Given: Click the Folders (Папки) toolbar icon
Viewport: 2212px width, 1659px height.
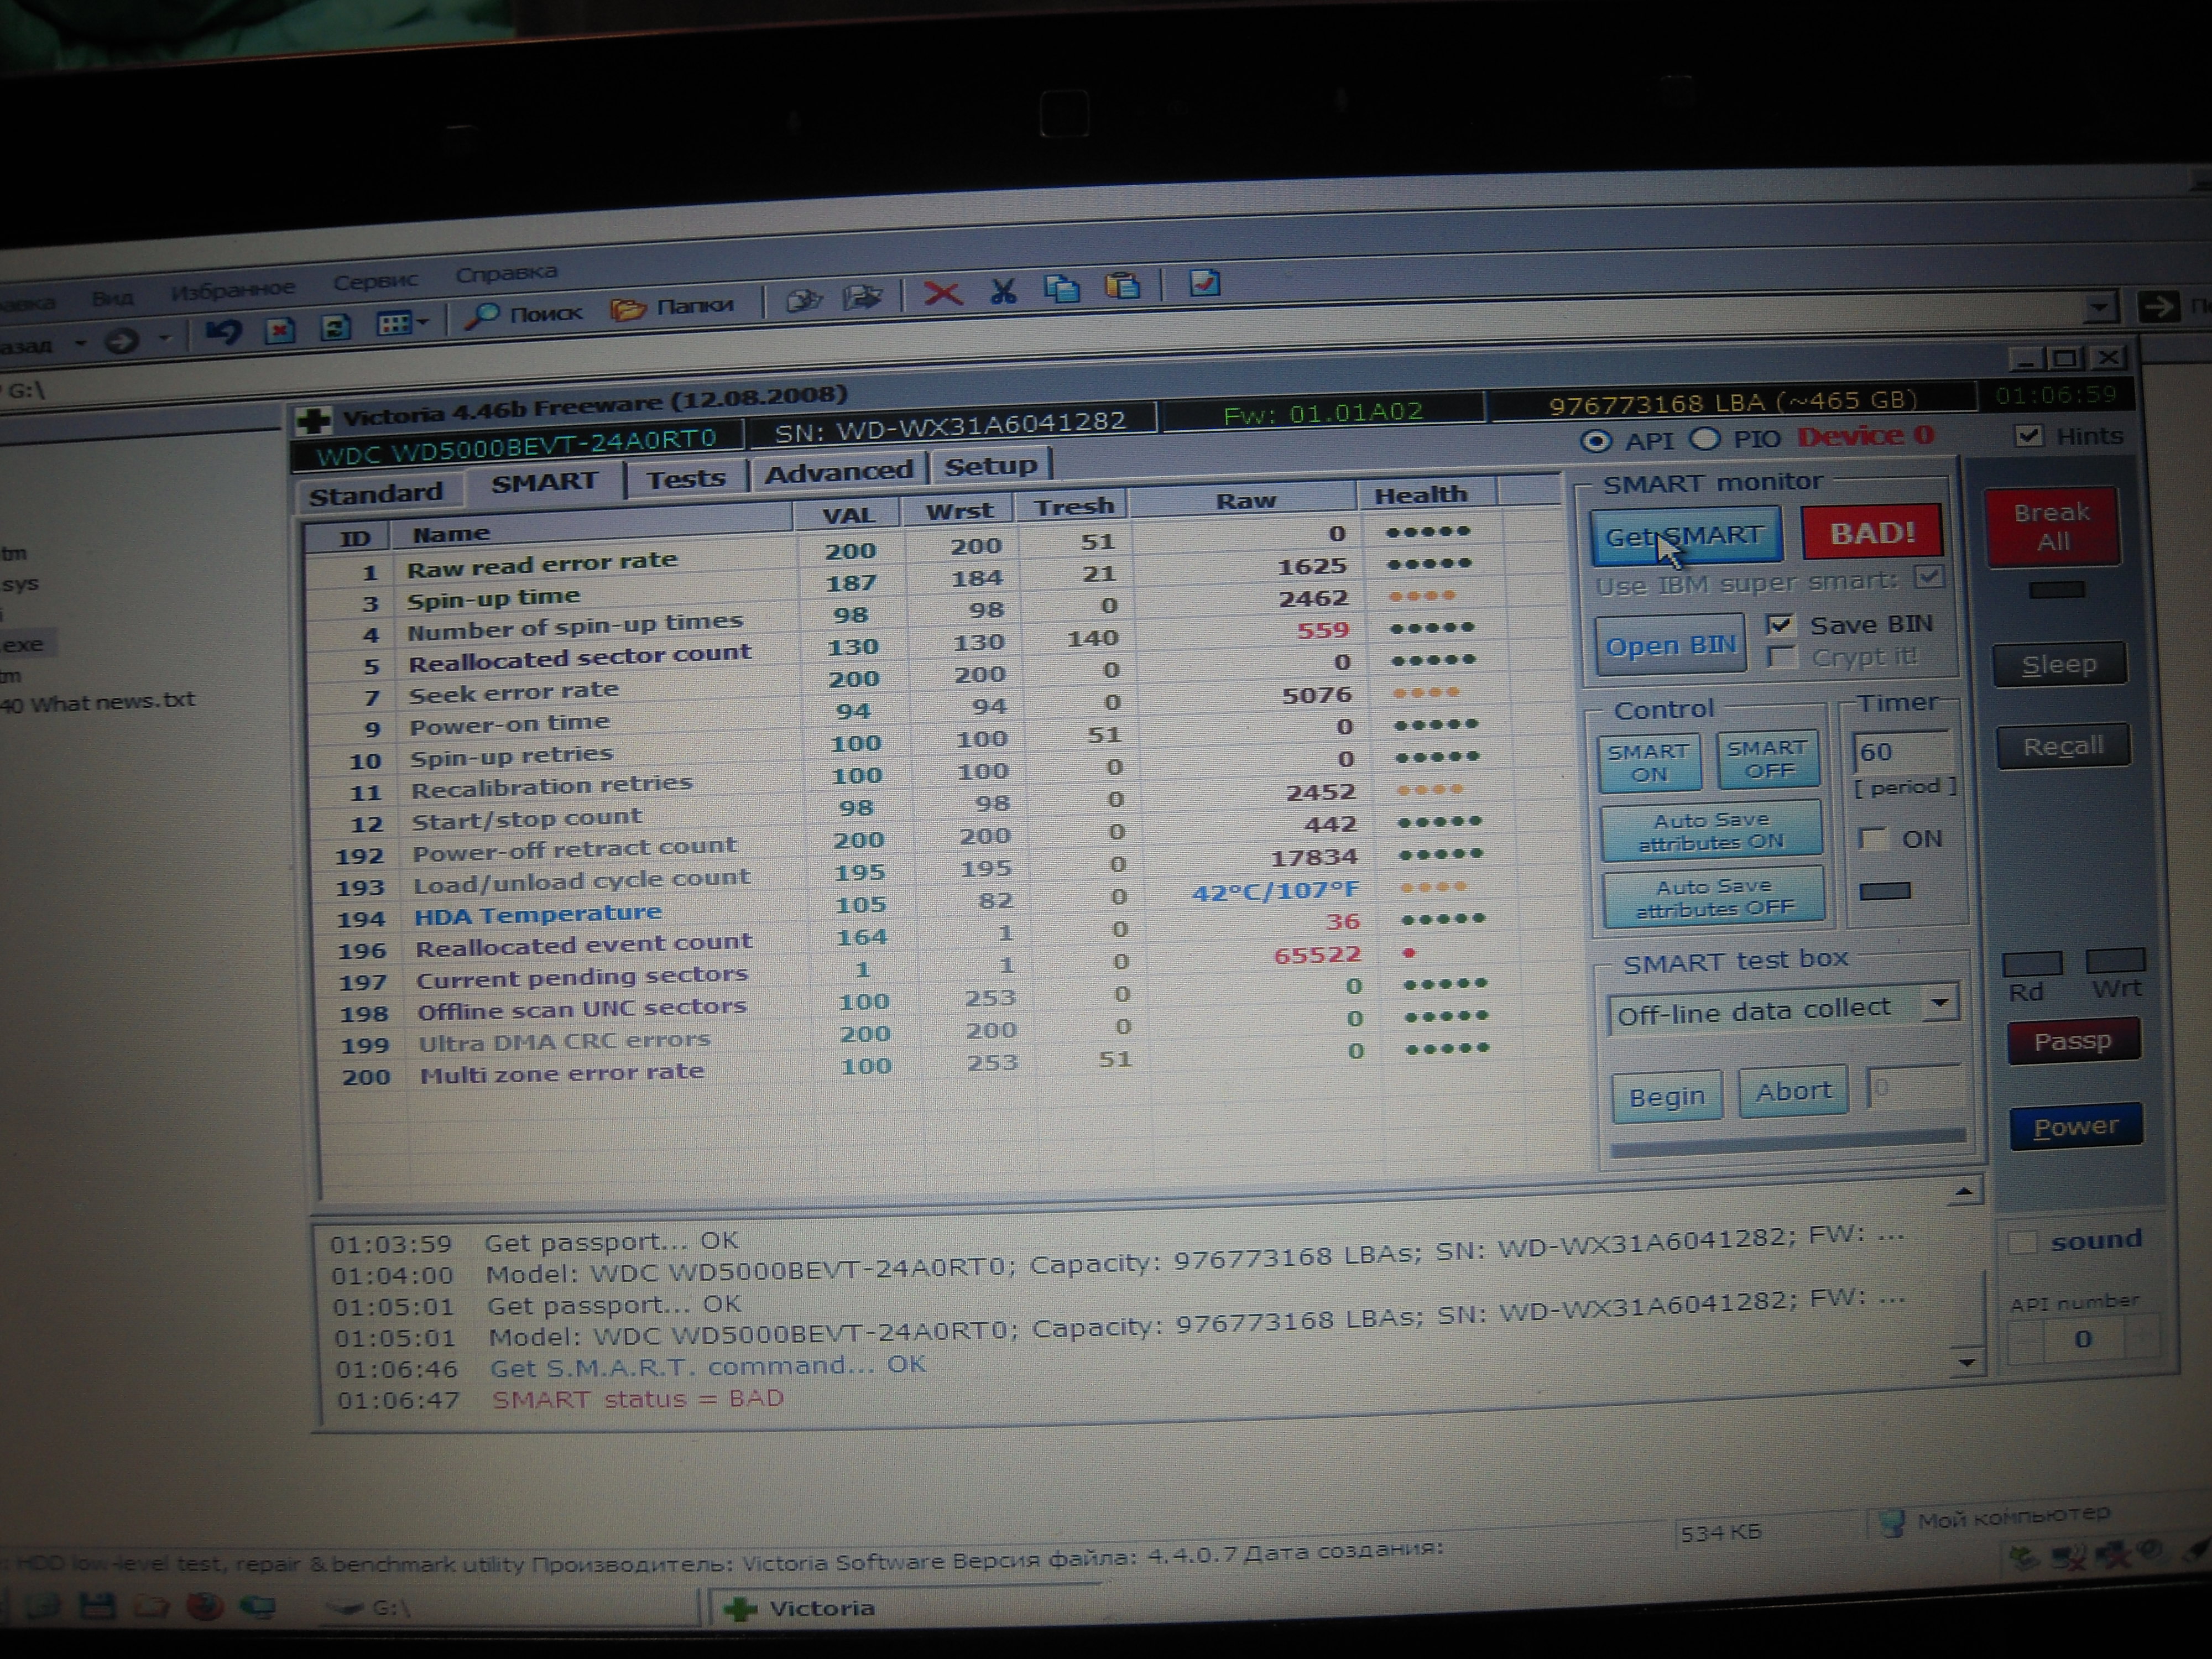Looking at the screenshot, I should pyautogui.click(x=628, y=309).
